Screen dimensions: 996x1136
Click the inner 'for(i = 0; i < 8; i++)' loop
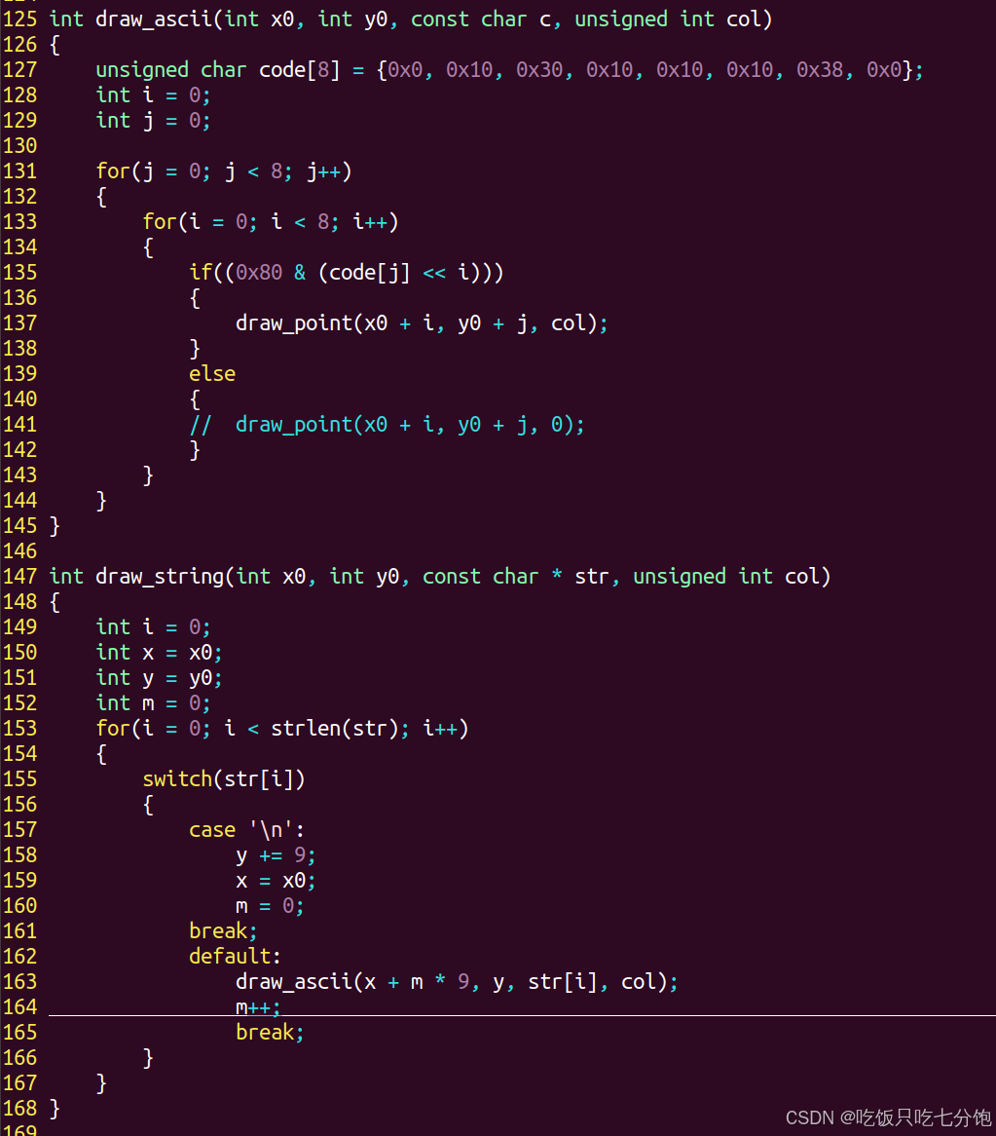271,222
